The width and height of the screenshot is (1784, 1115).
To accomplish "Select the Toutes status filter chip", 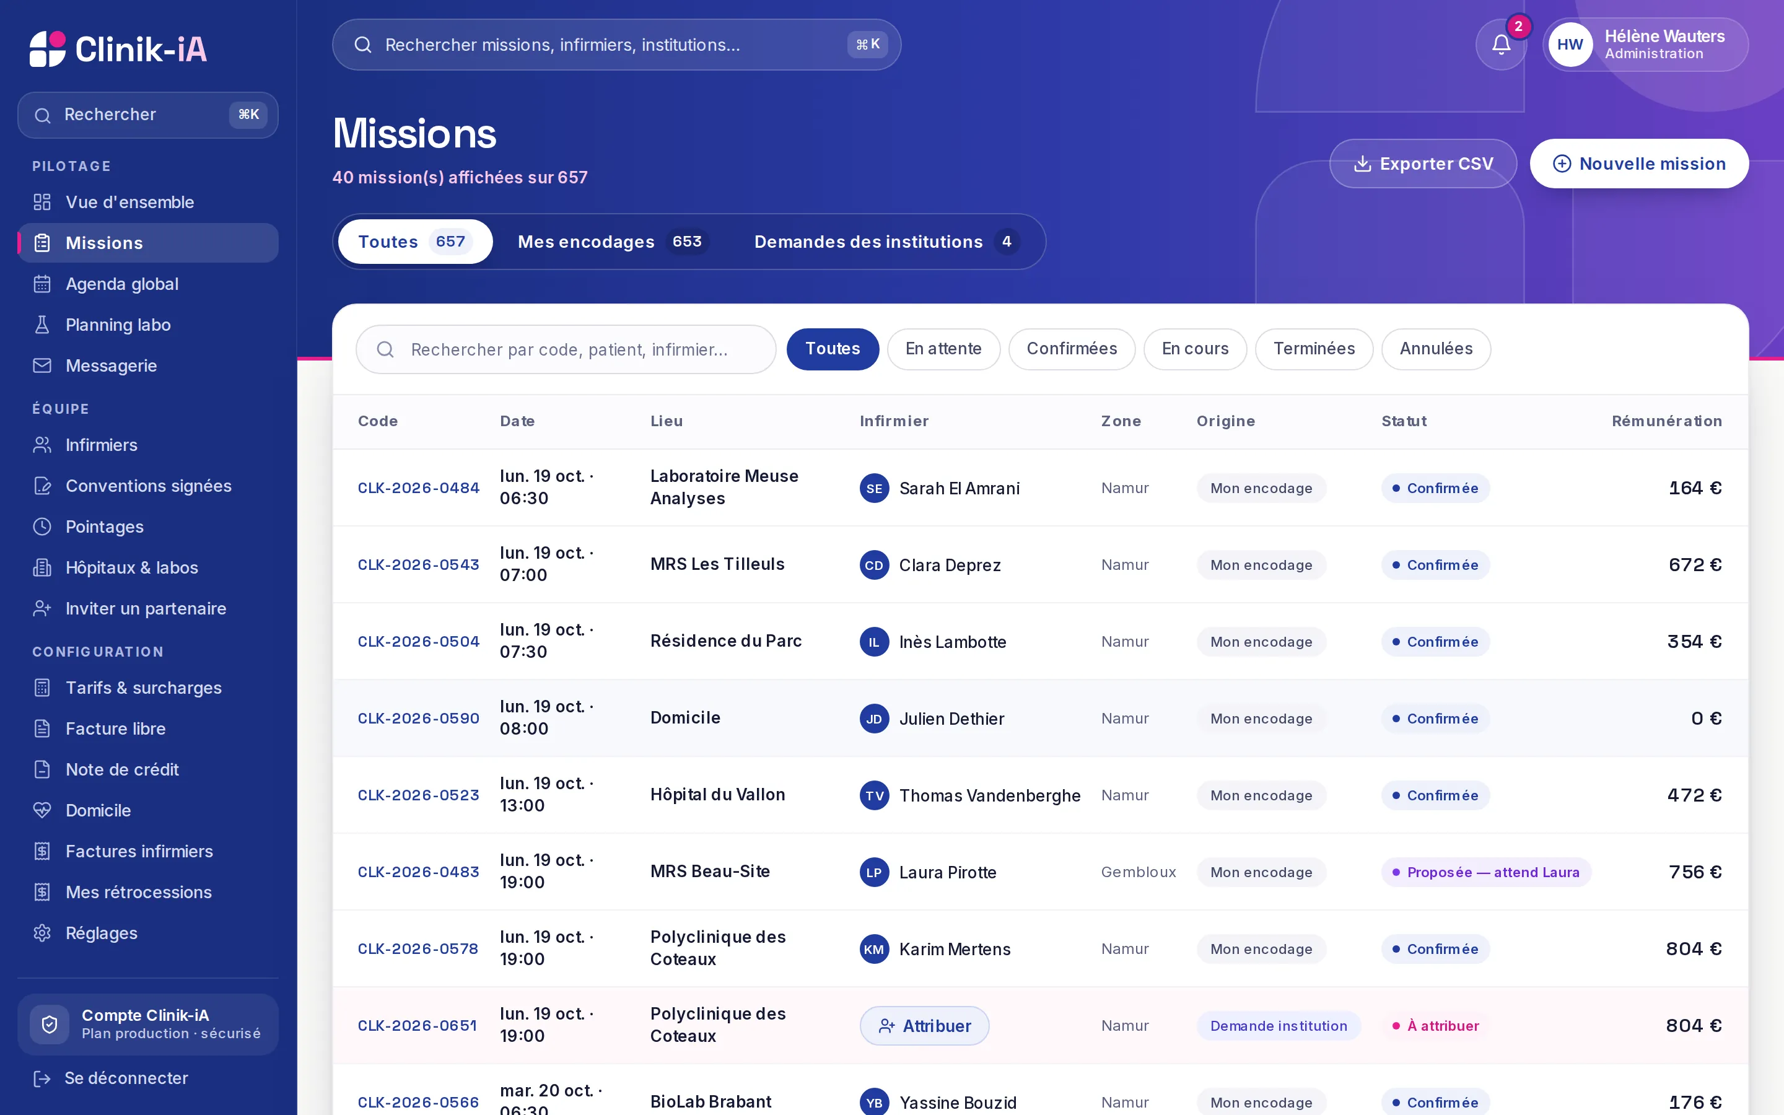I will 833,349.
